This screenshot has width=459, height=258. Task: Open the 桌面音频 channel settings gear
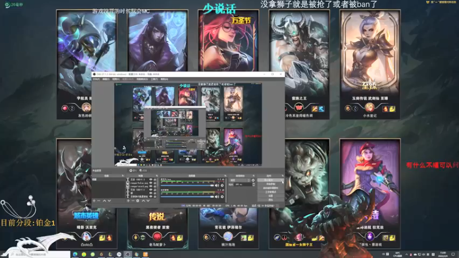pyautogui.click(x=222, y=197)
